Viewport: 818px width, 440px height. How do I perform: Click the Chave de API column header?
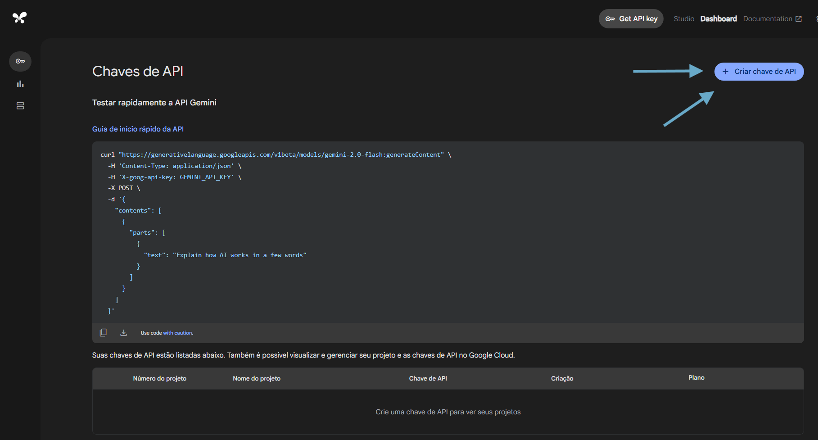click(x=428, y=379)
